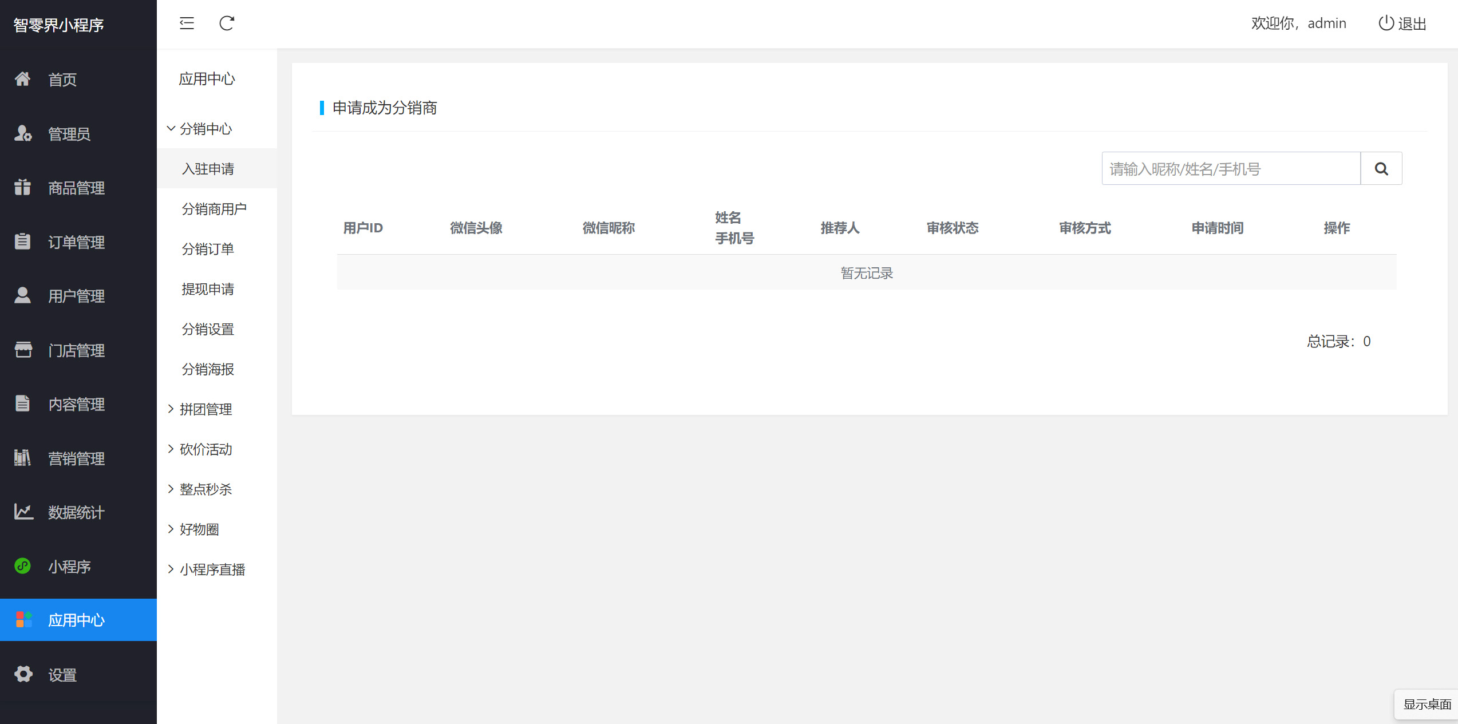Viewport: 1458px width, 724px height.
Task: Expand the 拼团管理 group
Action: coord(205,409)
